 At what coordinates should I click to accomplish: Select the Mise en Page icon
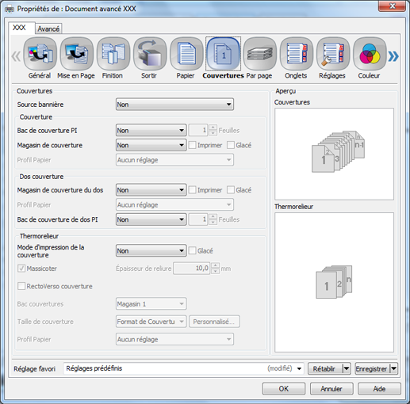click(76, 54)
